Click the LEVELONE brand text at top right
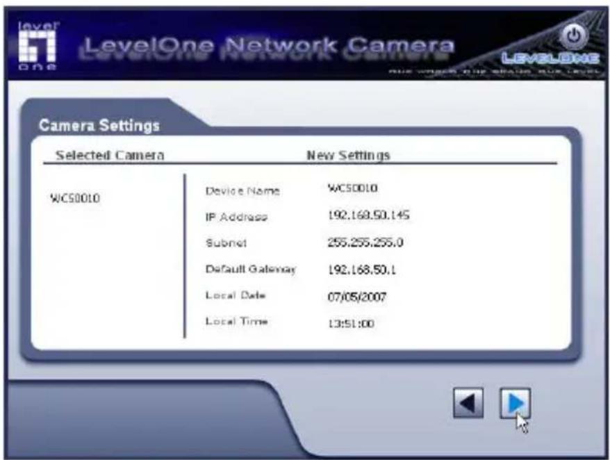Viewport: 610px width, 460px height. (x=550, y=58)
